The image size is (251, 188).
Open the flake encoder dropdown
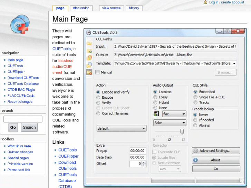pos(170,123)
